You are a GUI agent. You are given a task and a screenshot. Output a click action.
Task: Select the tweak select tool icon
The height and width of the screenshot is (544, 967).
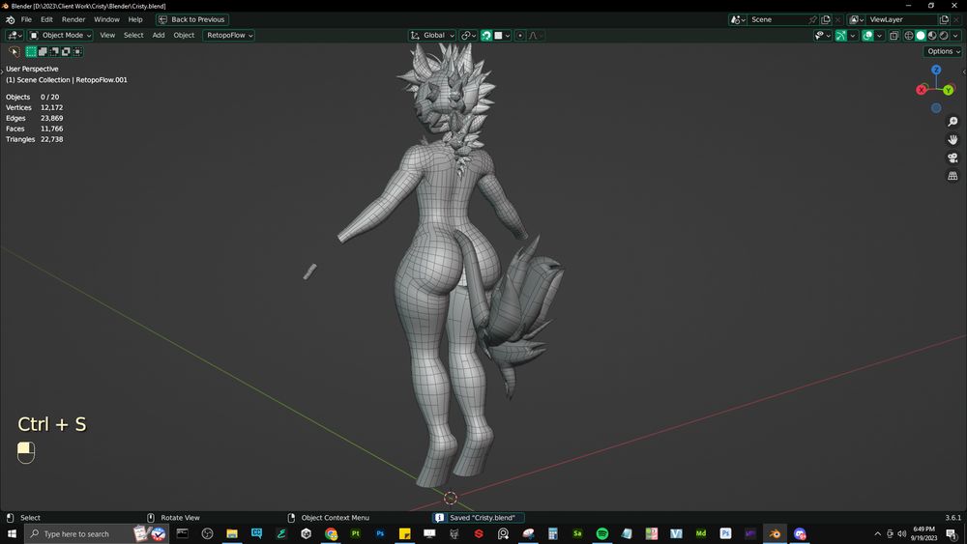tap(15, 52)
